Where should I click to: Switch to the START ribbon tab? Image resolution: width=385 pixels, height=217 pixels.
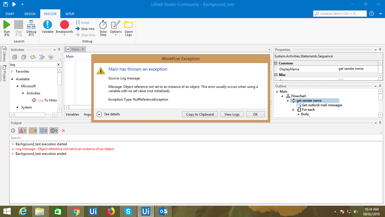[x=10, y=14]
